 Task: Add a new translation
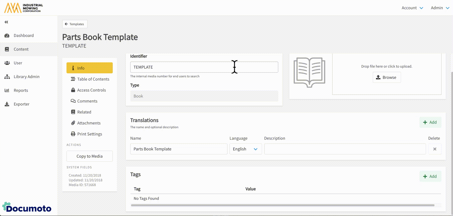pyautogui.click(x=430, y=122)
